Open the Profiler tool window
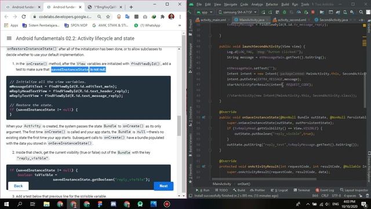This screenshot has width=371, height=209. point(257,190)
